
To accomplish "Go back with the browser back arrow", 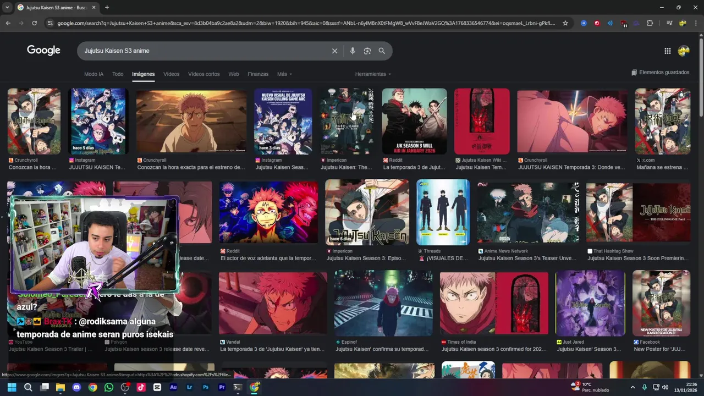I will pos(8,23).
